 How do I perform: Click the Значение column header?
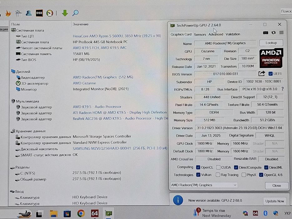pos(80,24)
